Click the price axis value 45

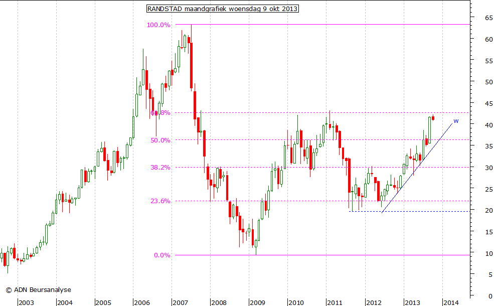(x=488, y=104)
